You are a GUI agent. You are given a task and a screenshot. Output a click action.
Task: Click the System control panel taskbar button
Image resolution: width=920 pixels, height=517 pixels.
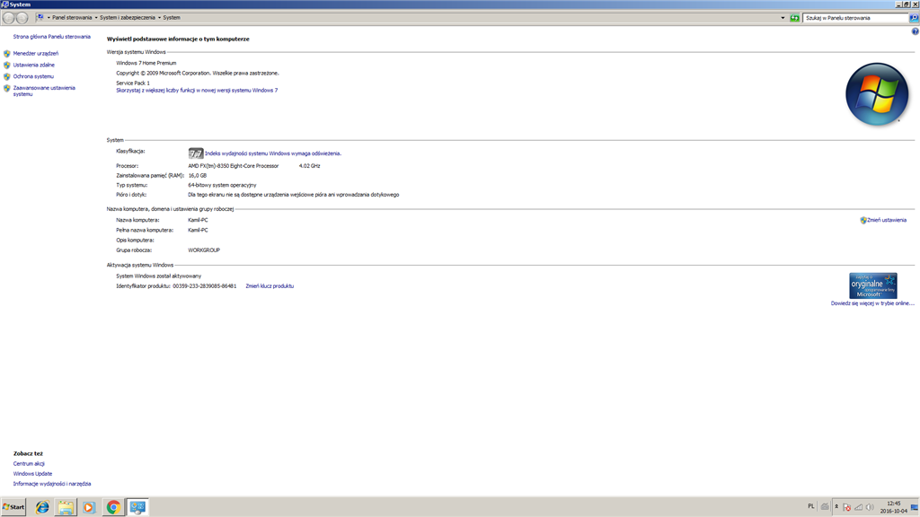(137, 507)
